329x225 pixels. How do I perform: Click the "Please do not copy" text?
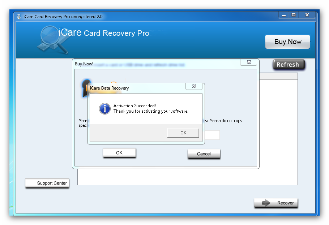click(226, 121)
